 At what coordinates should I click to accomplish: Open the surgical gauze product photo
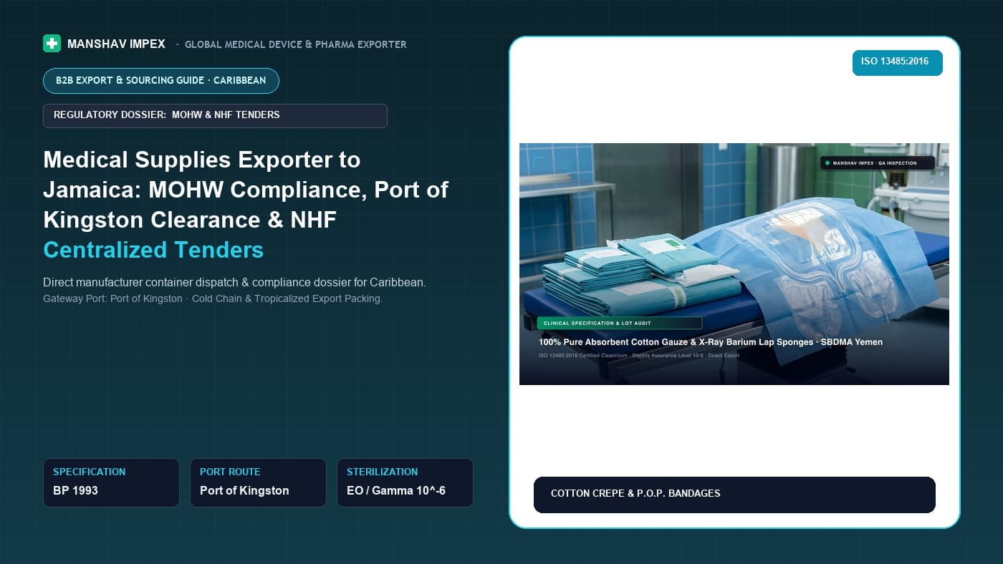[734, 263]
